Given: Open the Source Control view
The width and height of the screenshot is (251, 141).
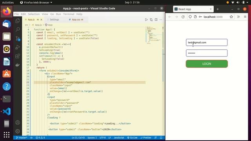Looking at the screenshot, I should click(18, 38).
